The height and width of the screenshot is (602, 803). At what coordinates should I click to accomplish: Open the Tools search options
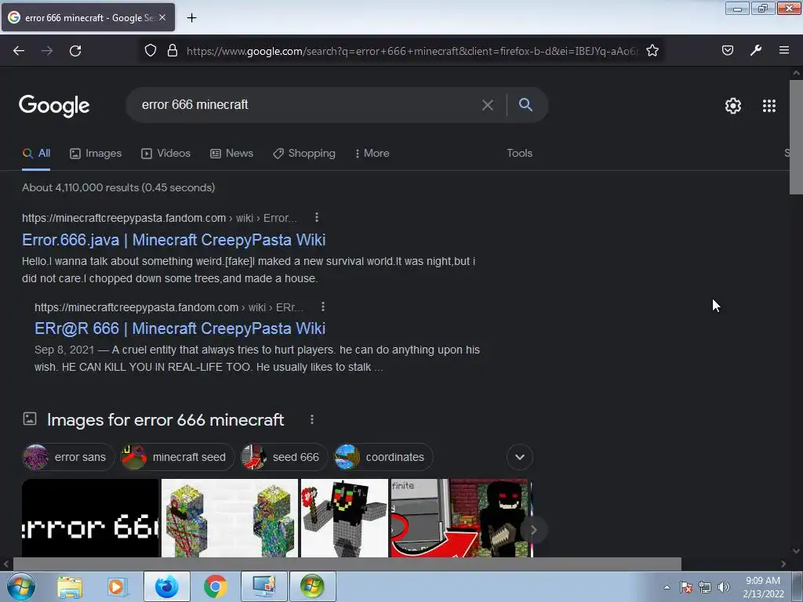click(x=519, y=153)
